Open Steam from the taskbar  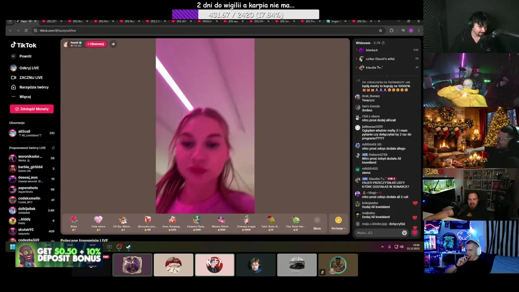point(129,247)
